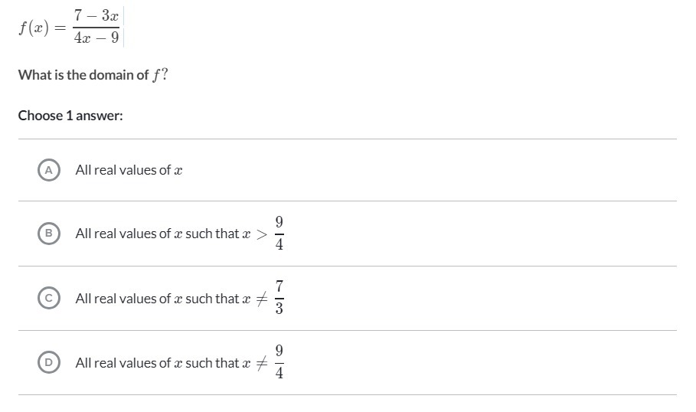Image resolution: width=696 pixels, height=412 pixels.
Task: Click the fraction 7/3 in option C
Action: [x=279, y=298]
